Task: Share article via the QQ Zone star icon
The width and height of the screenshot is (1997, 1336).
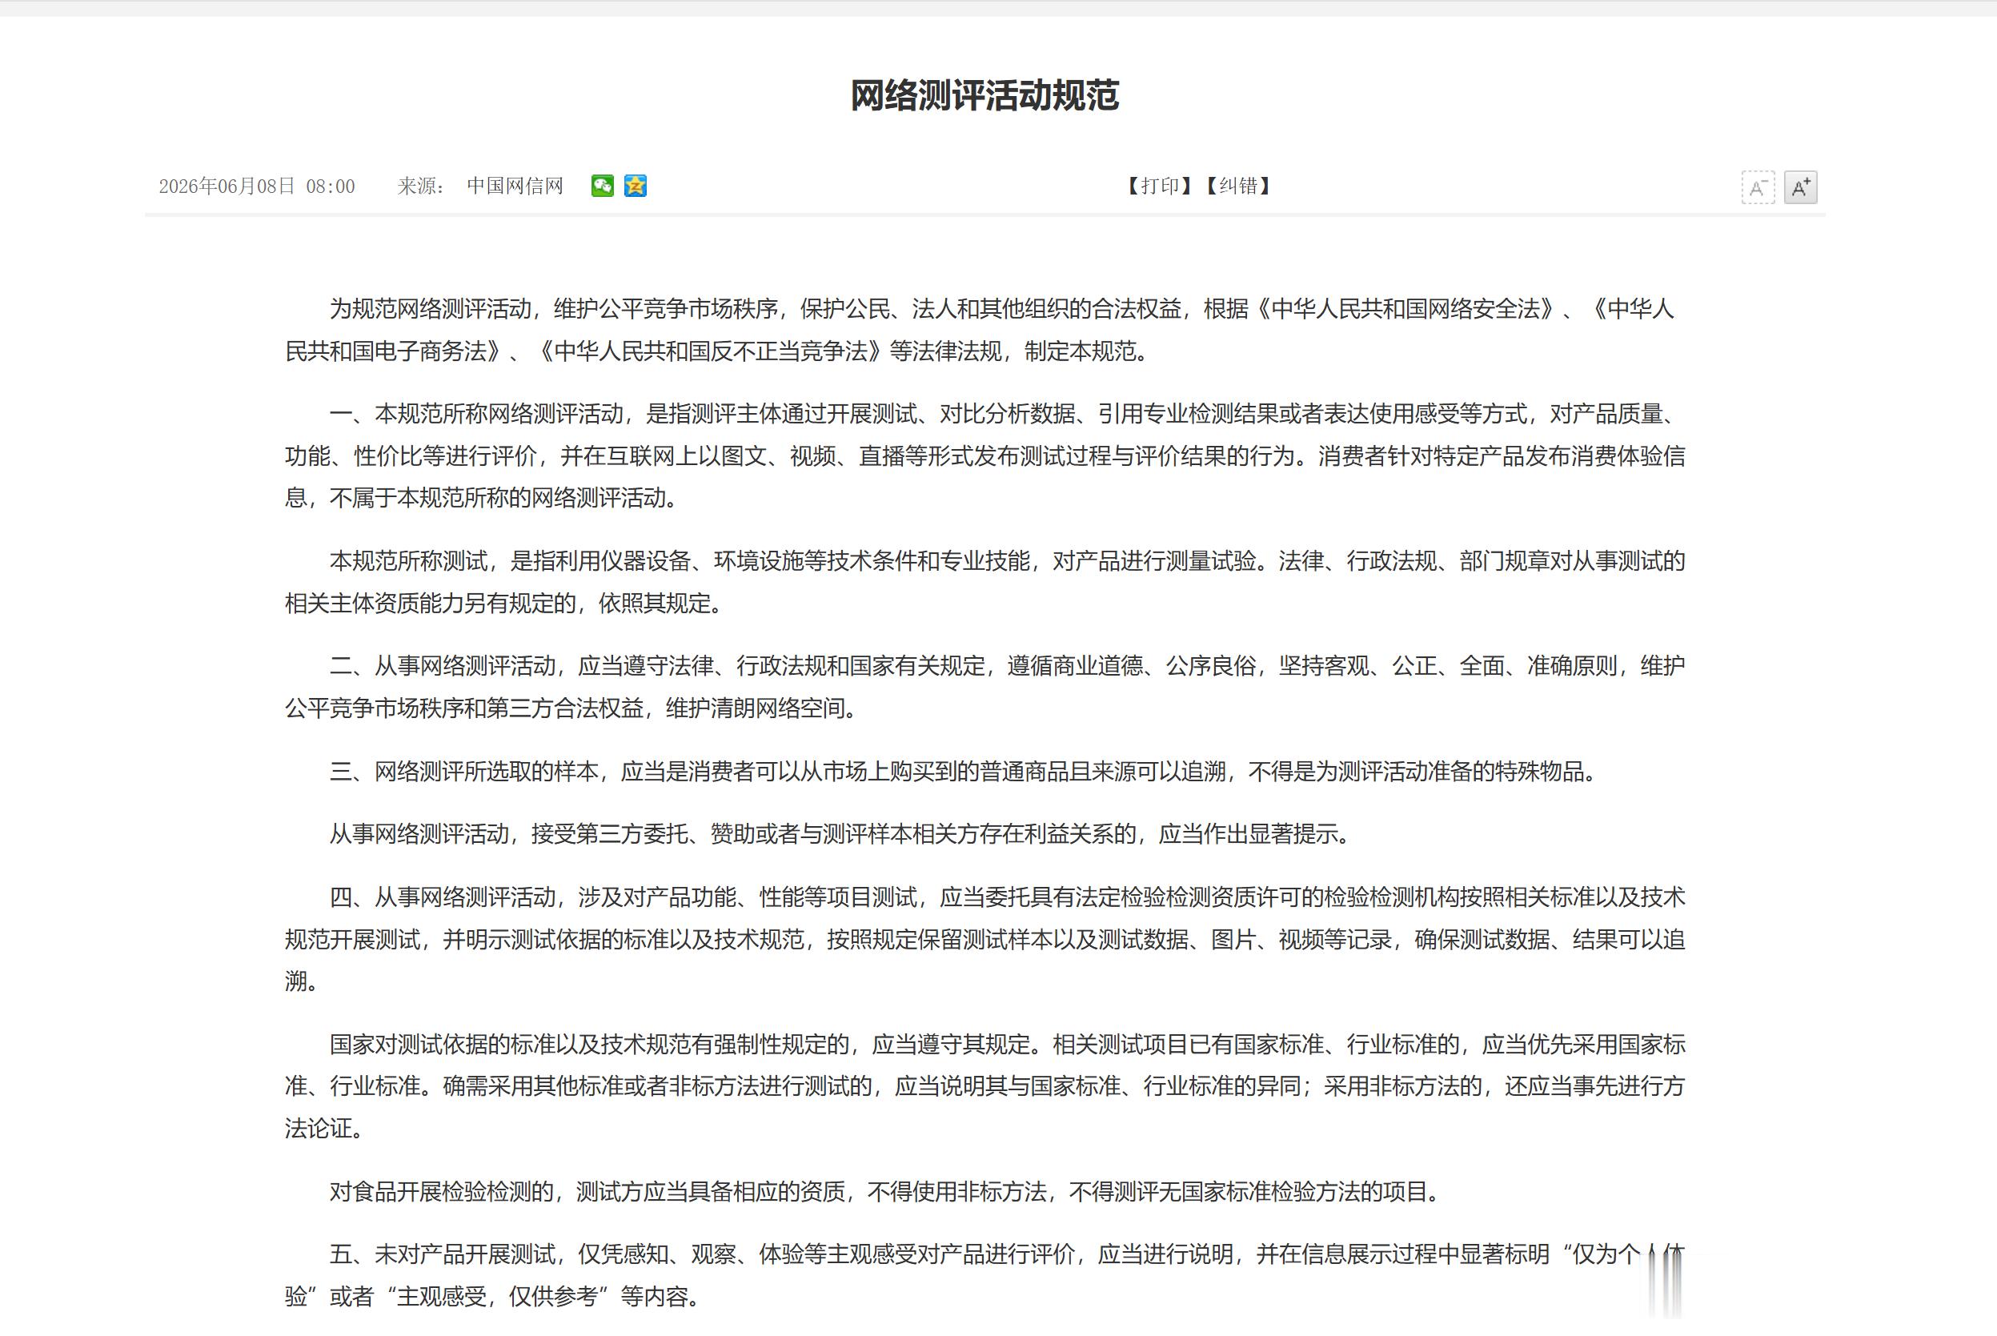Action: pos(636,186)
